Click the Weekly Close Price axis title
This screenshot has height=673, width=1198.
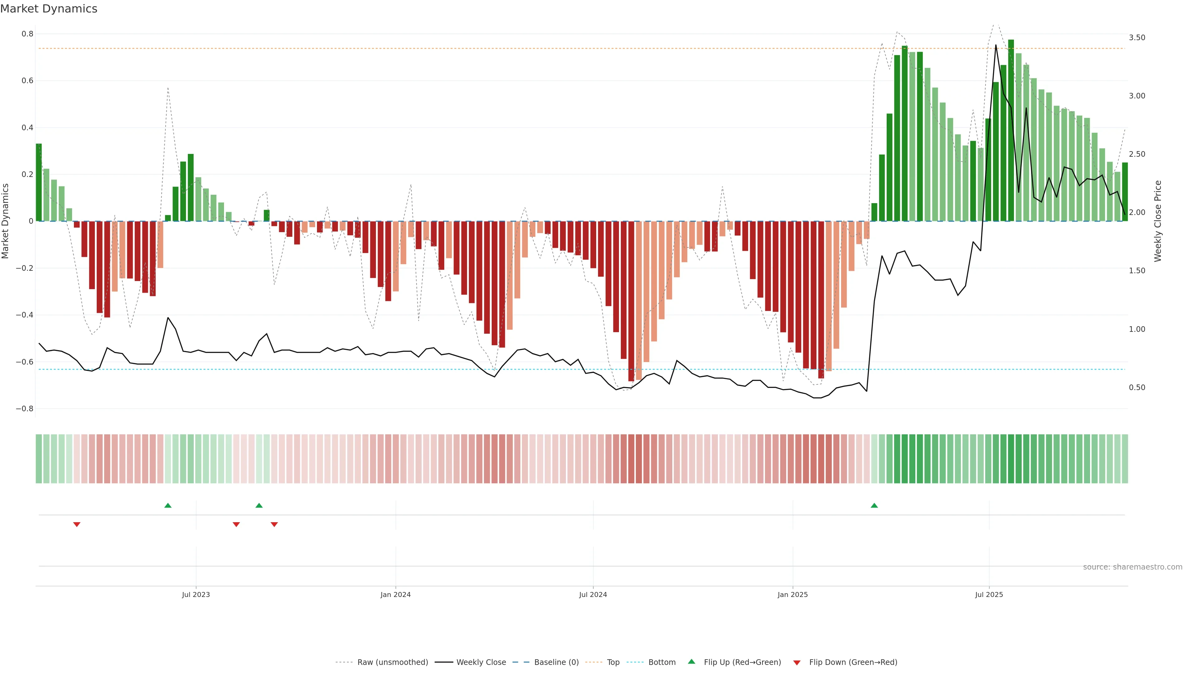point(1157,221)
